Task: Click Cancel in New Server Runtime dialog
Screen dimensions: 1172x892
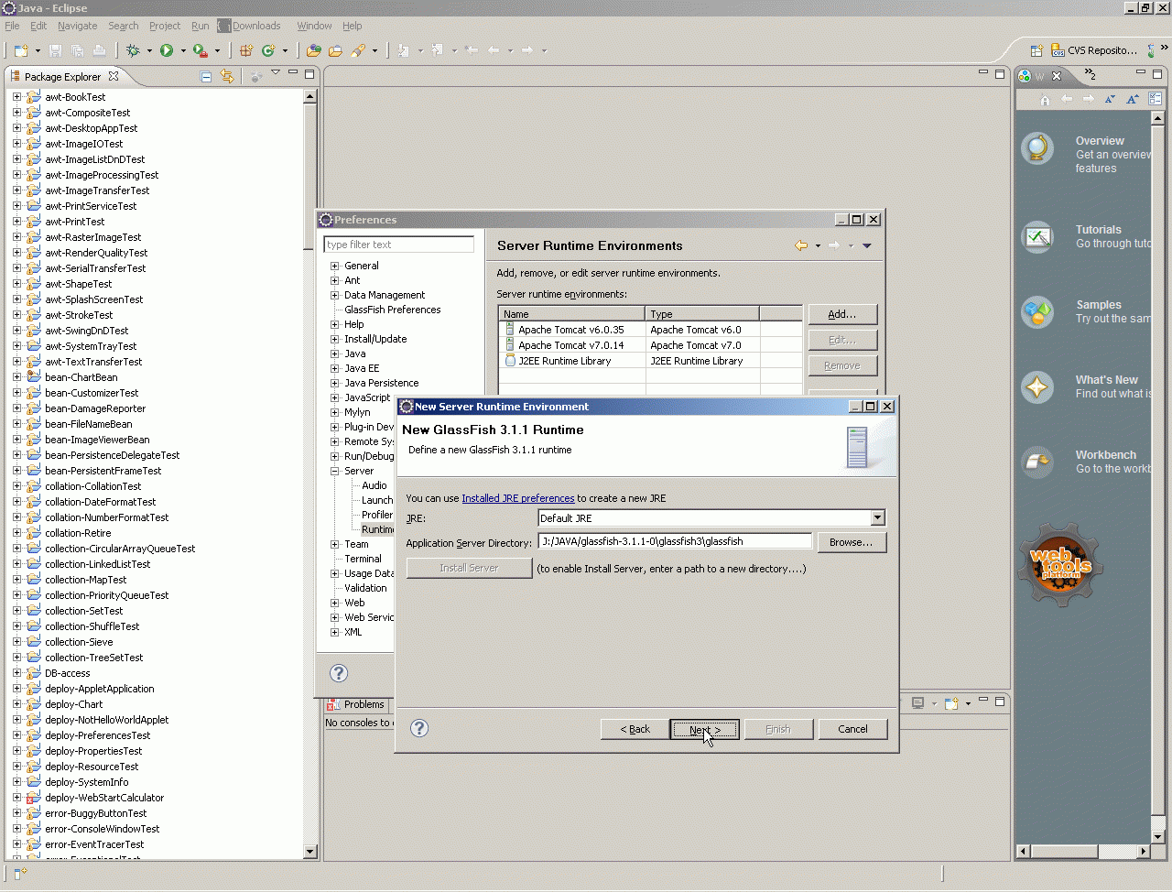Action: (x=852, y=729)
